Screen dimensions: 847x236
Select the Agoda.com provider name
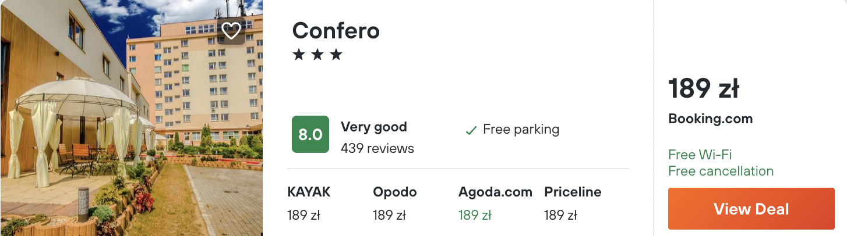pyautogui.click(x=495, y=192)
